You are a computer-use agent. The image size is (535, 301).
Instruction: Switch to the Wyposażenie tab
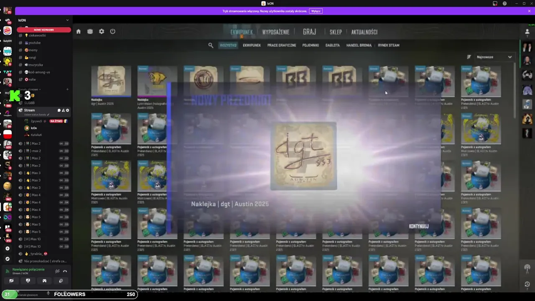(276, 32)
